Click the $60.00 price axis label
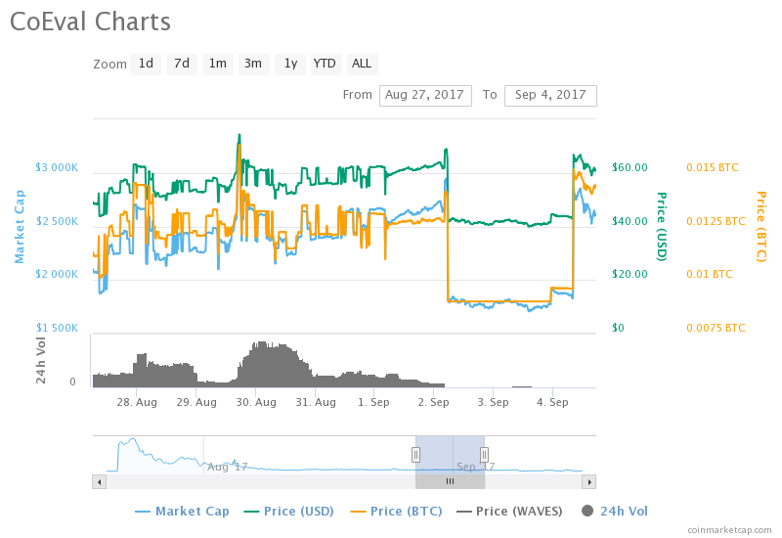The image size is (782, 538). [630, 167]
